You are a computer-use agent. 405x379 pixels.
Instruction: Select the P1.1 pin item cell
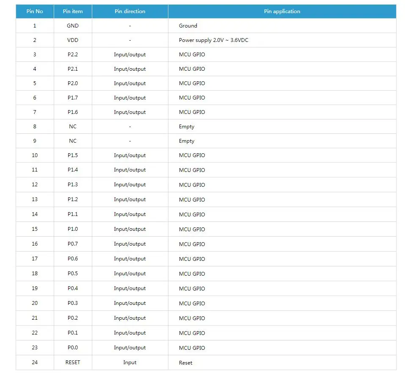point(73,214)
